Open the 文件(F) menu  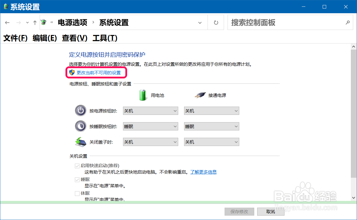point(15,38)
